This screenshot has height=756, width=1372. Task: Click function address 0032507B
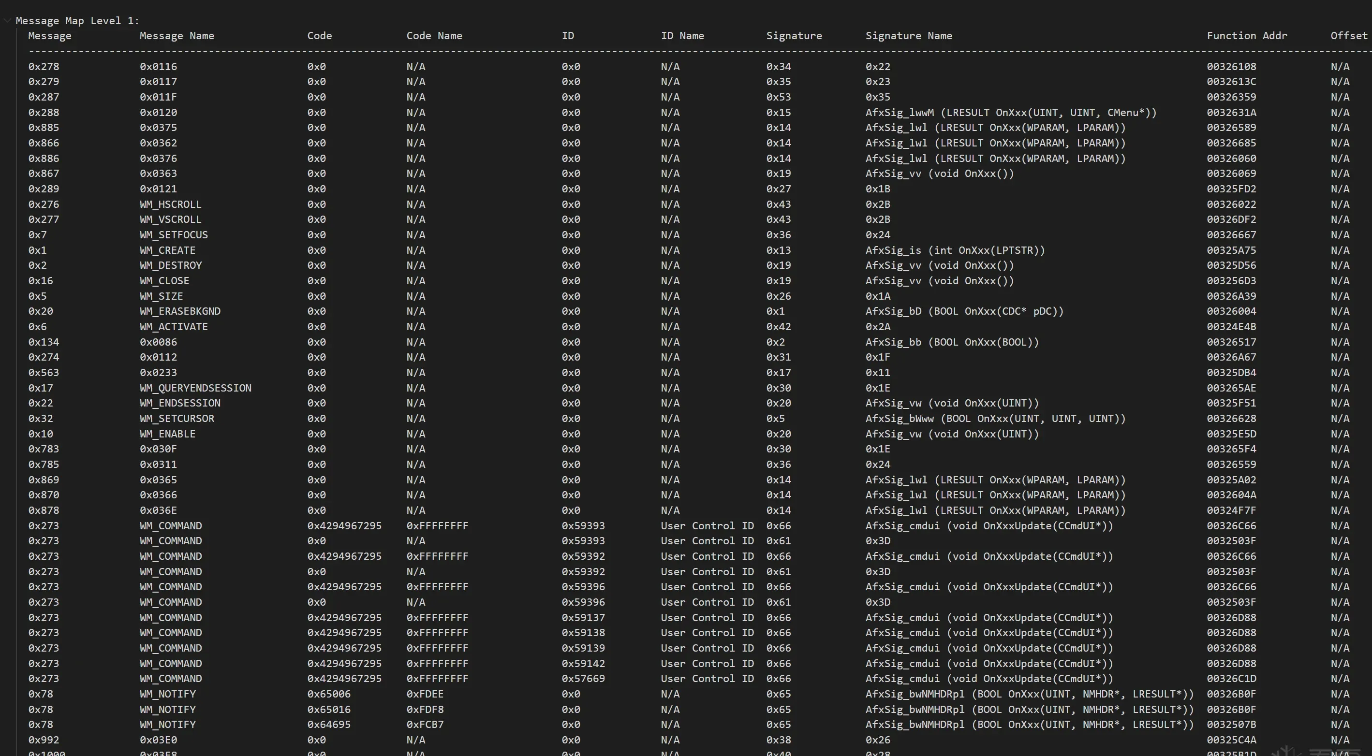[1231, 725]
